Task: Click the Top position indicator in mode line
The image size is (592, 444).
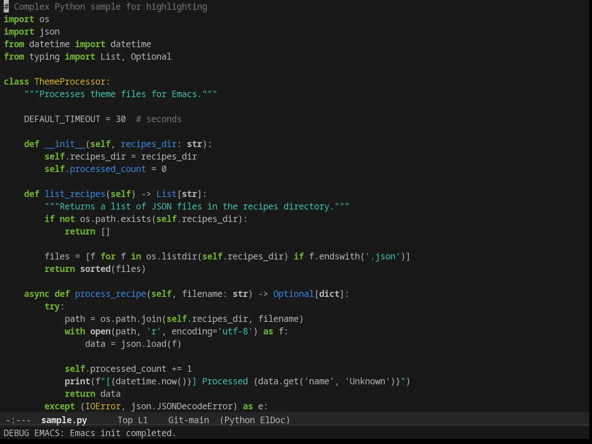Action: [125, 420]
